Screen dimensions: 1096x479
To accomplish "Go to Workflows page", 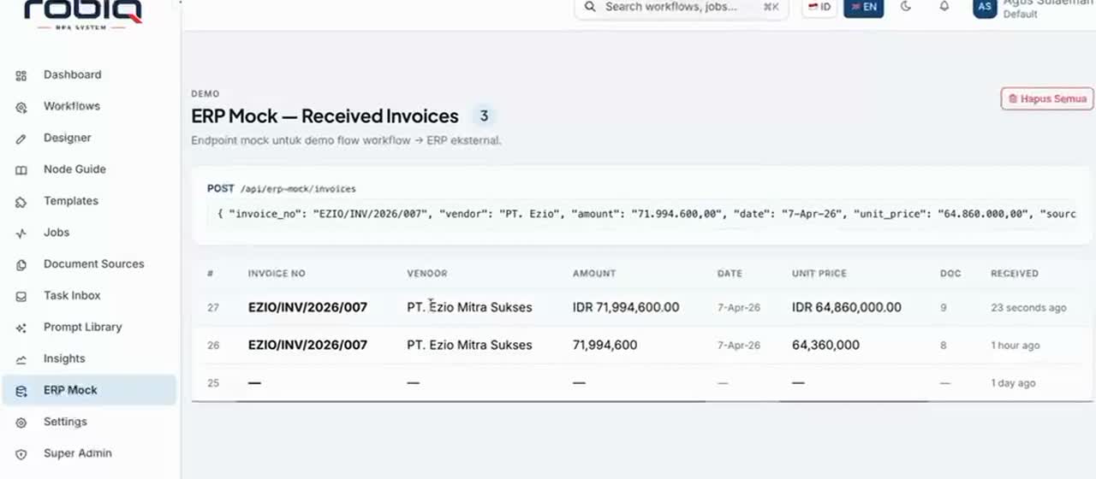I will tap(72, 106).
